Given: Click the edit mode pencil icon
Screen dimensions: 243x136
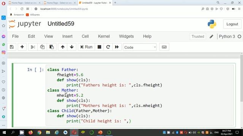Looking at the screenshot, I should click(x=211, y=37).
